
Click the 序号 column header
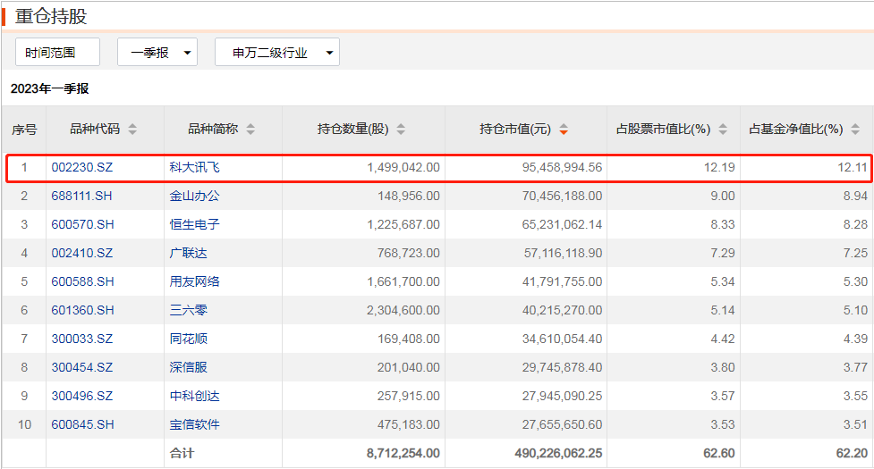[24, 130]
